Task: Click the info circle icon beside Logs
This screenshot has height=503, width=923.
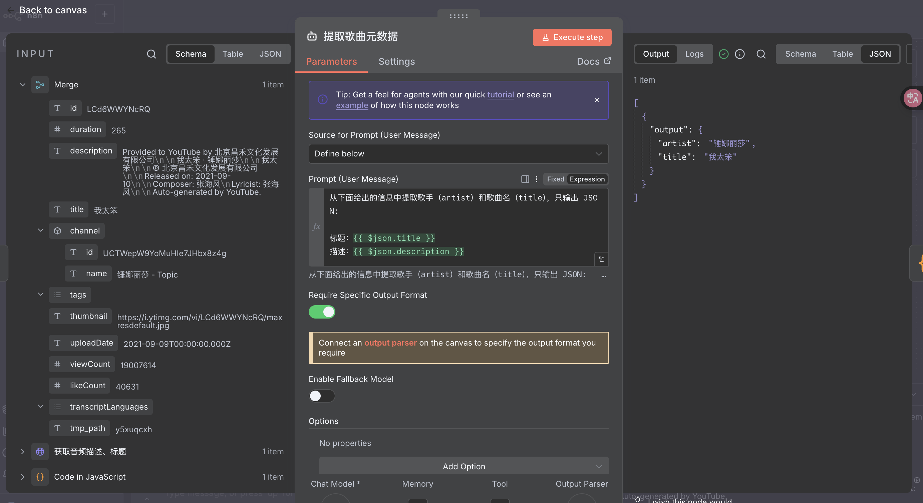Action: coord(739,54)
